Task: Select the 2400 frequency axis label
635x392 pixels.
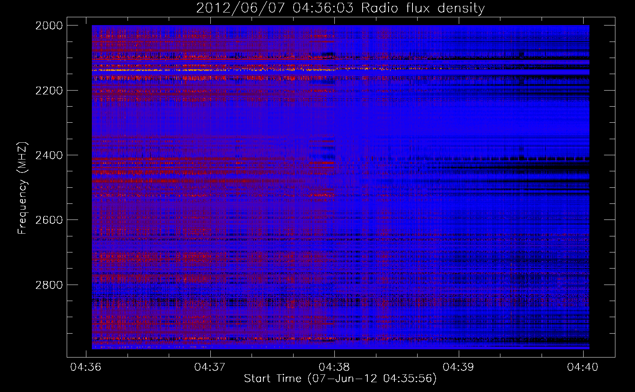Action: pyautogui.click(x=49, y=155)
